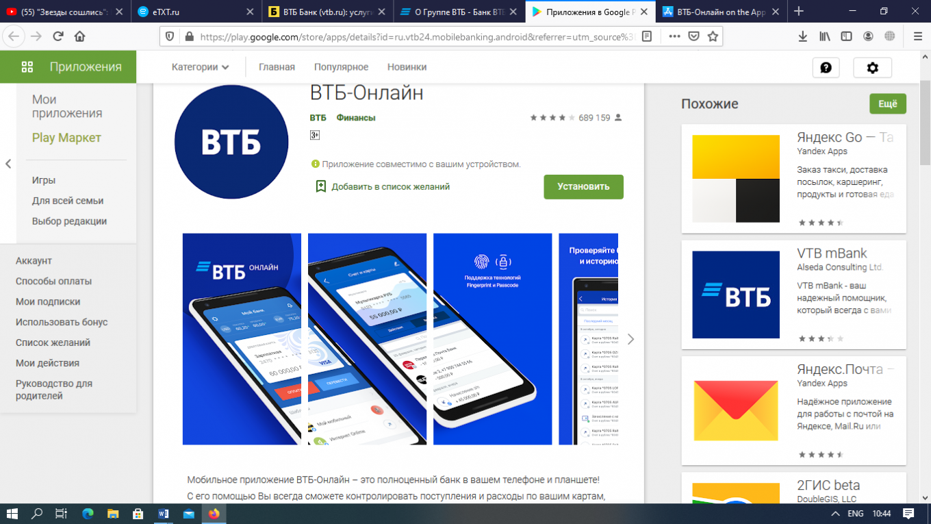This screenshot has width=931, height=524.
Task: Open the Firefox library icon
Action: [825, 37]
